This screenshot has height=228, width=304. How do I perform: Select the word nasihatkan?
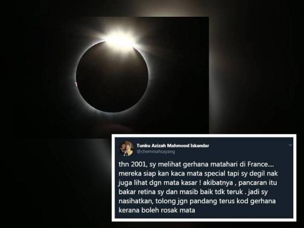135,201
